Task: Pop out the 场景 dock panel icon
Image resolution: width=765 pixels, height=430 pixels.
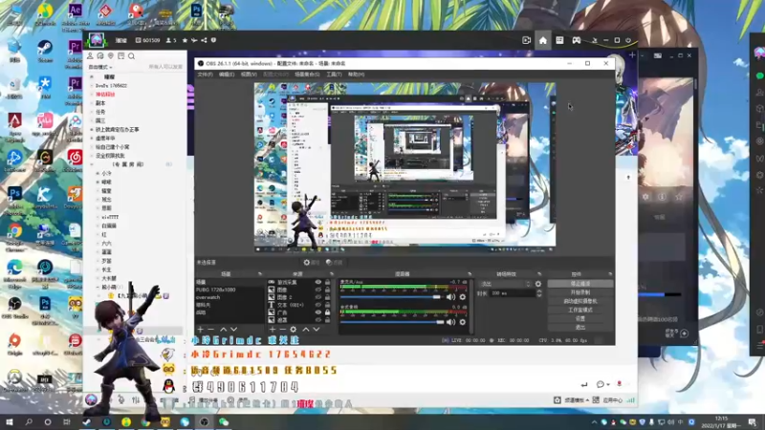Action: [x=259, y=274]
